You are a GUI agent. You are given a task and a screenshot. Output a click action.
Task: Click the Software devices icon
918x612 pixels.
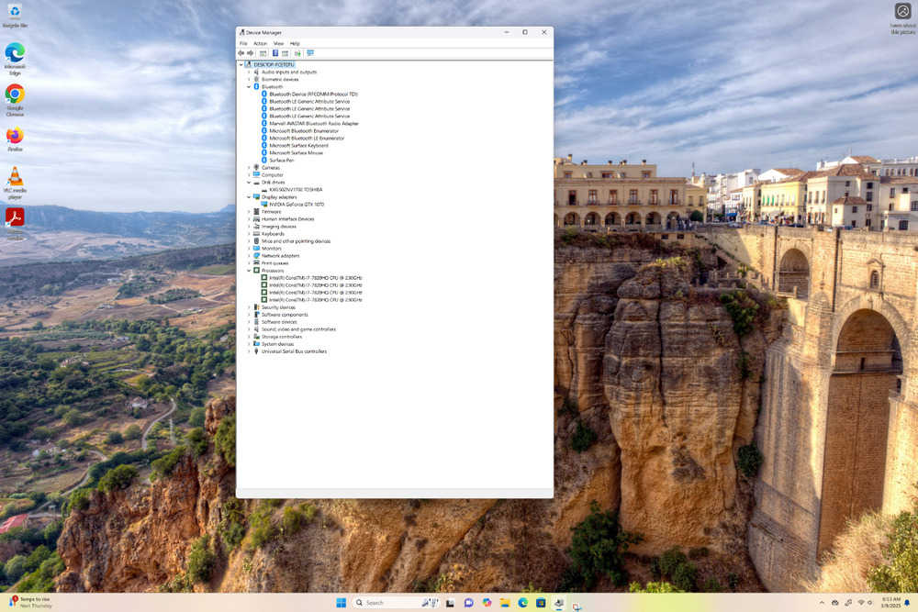point(256,322)
